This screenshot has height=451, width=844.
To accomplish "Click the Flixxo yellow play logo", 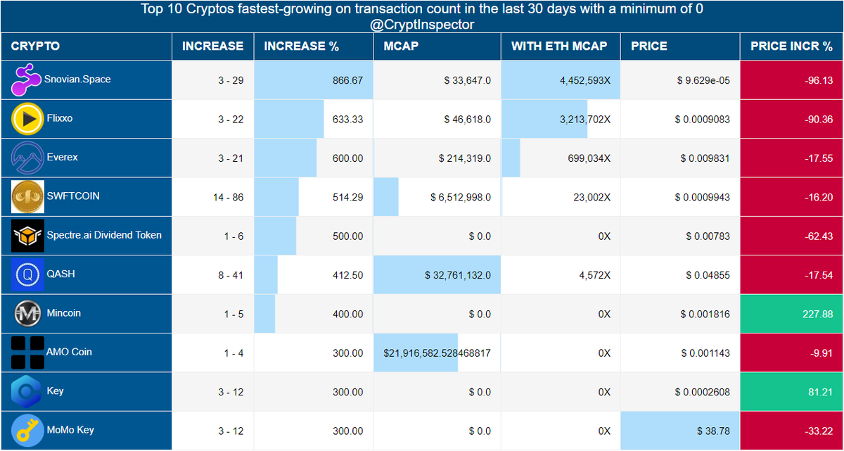I will pos(27,119).
